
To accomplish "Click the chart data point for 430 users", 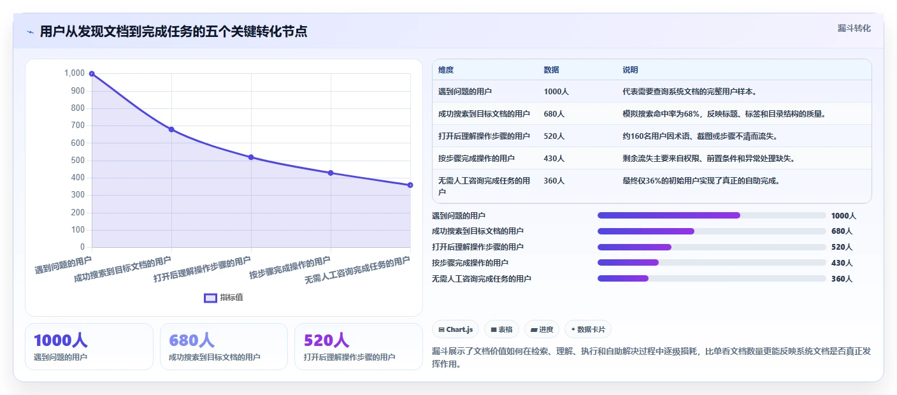I will tap(331, 173).
